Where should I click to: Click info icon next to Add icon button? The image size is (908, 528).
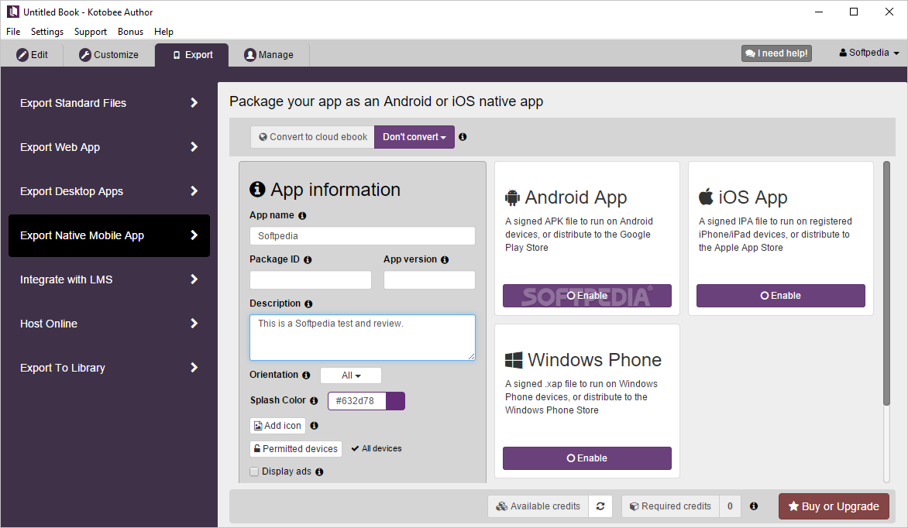[315, 426]
